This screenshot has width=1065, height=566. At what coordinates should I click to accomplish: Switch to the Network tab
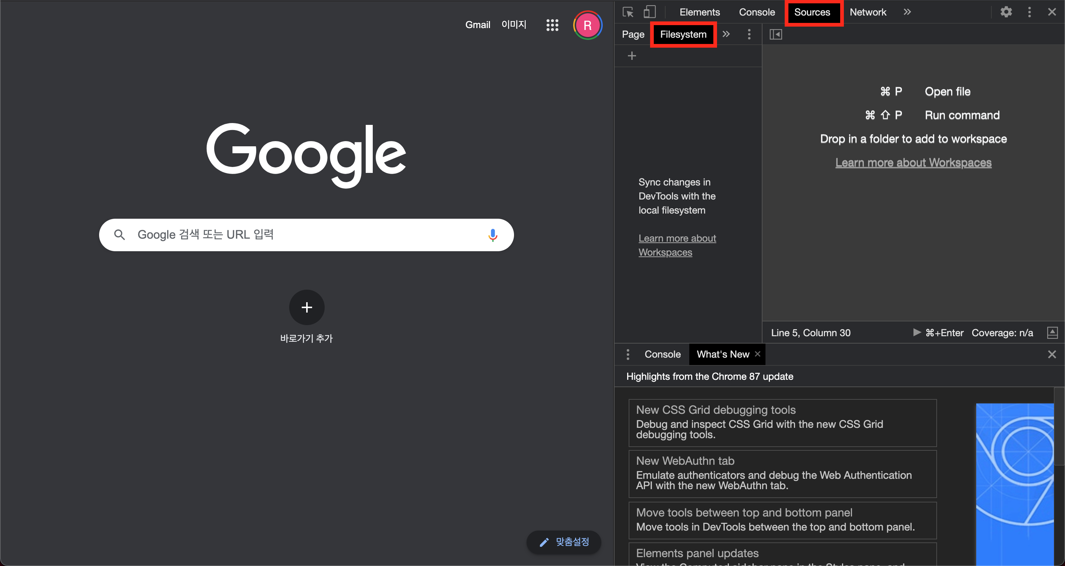coord(868,12)
